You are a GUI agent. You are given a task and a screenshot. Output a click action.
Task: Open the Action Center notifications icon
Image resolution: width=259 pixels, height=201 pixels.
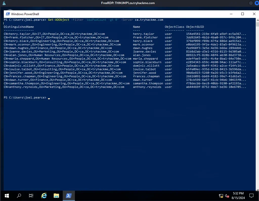251,196
